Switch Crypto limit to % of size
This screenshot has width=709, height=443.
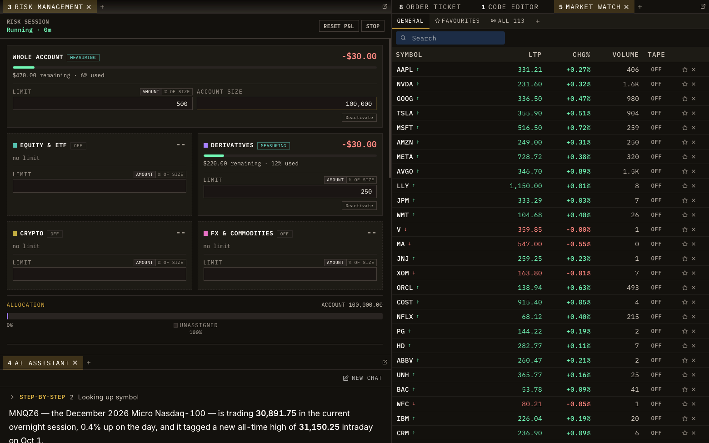pyautogui.click(x=171, y=263)
